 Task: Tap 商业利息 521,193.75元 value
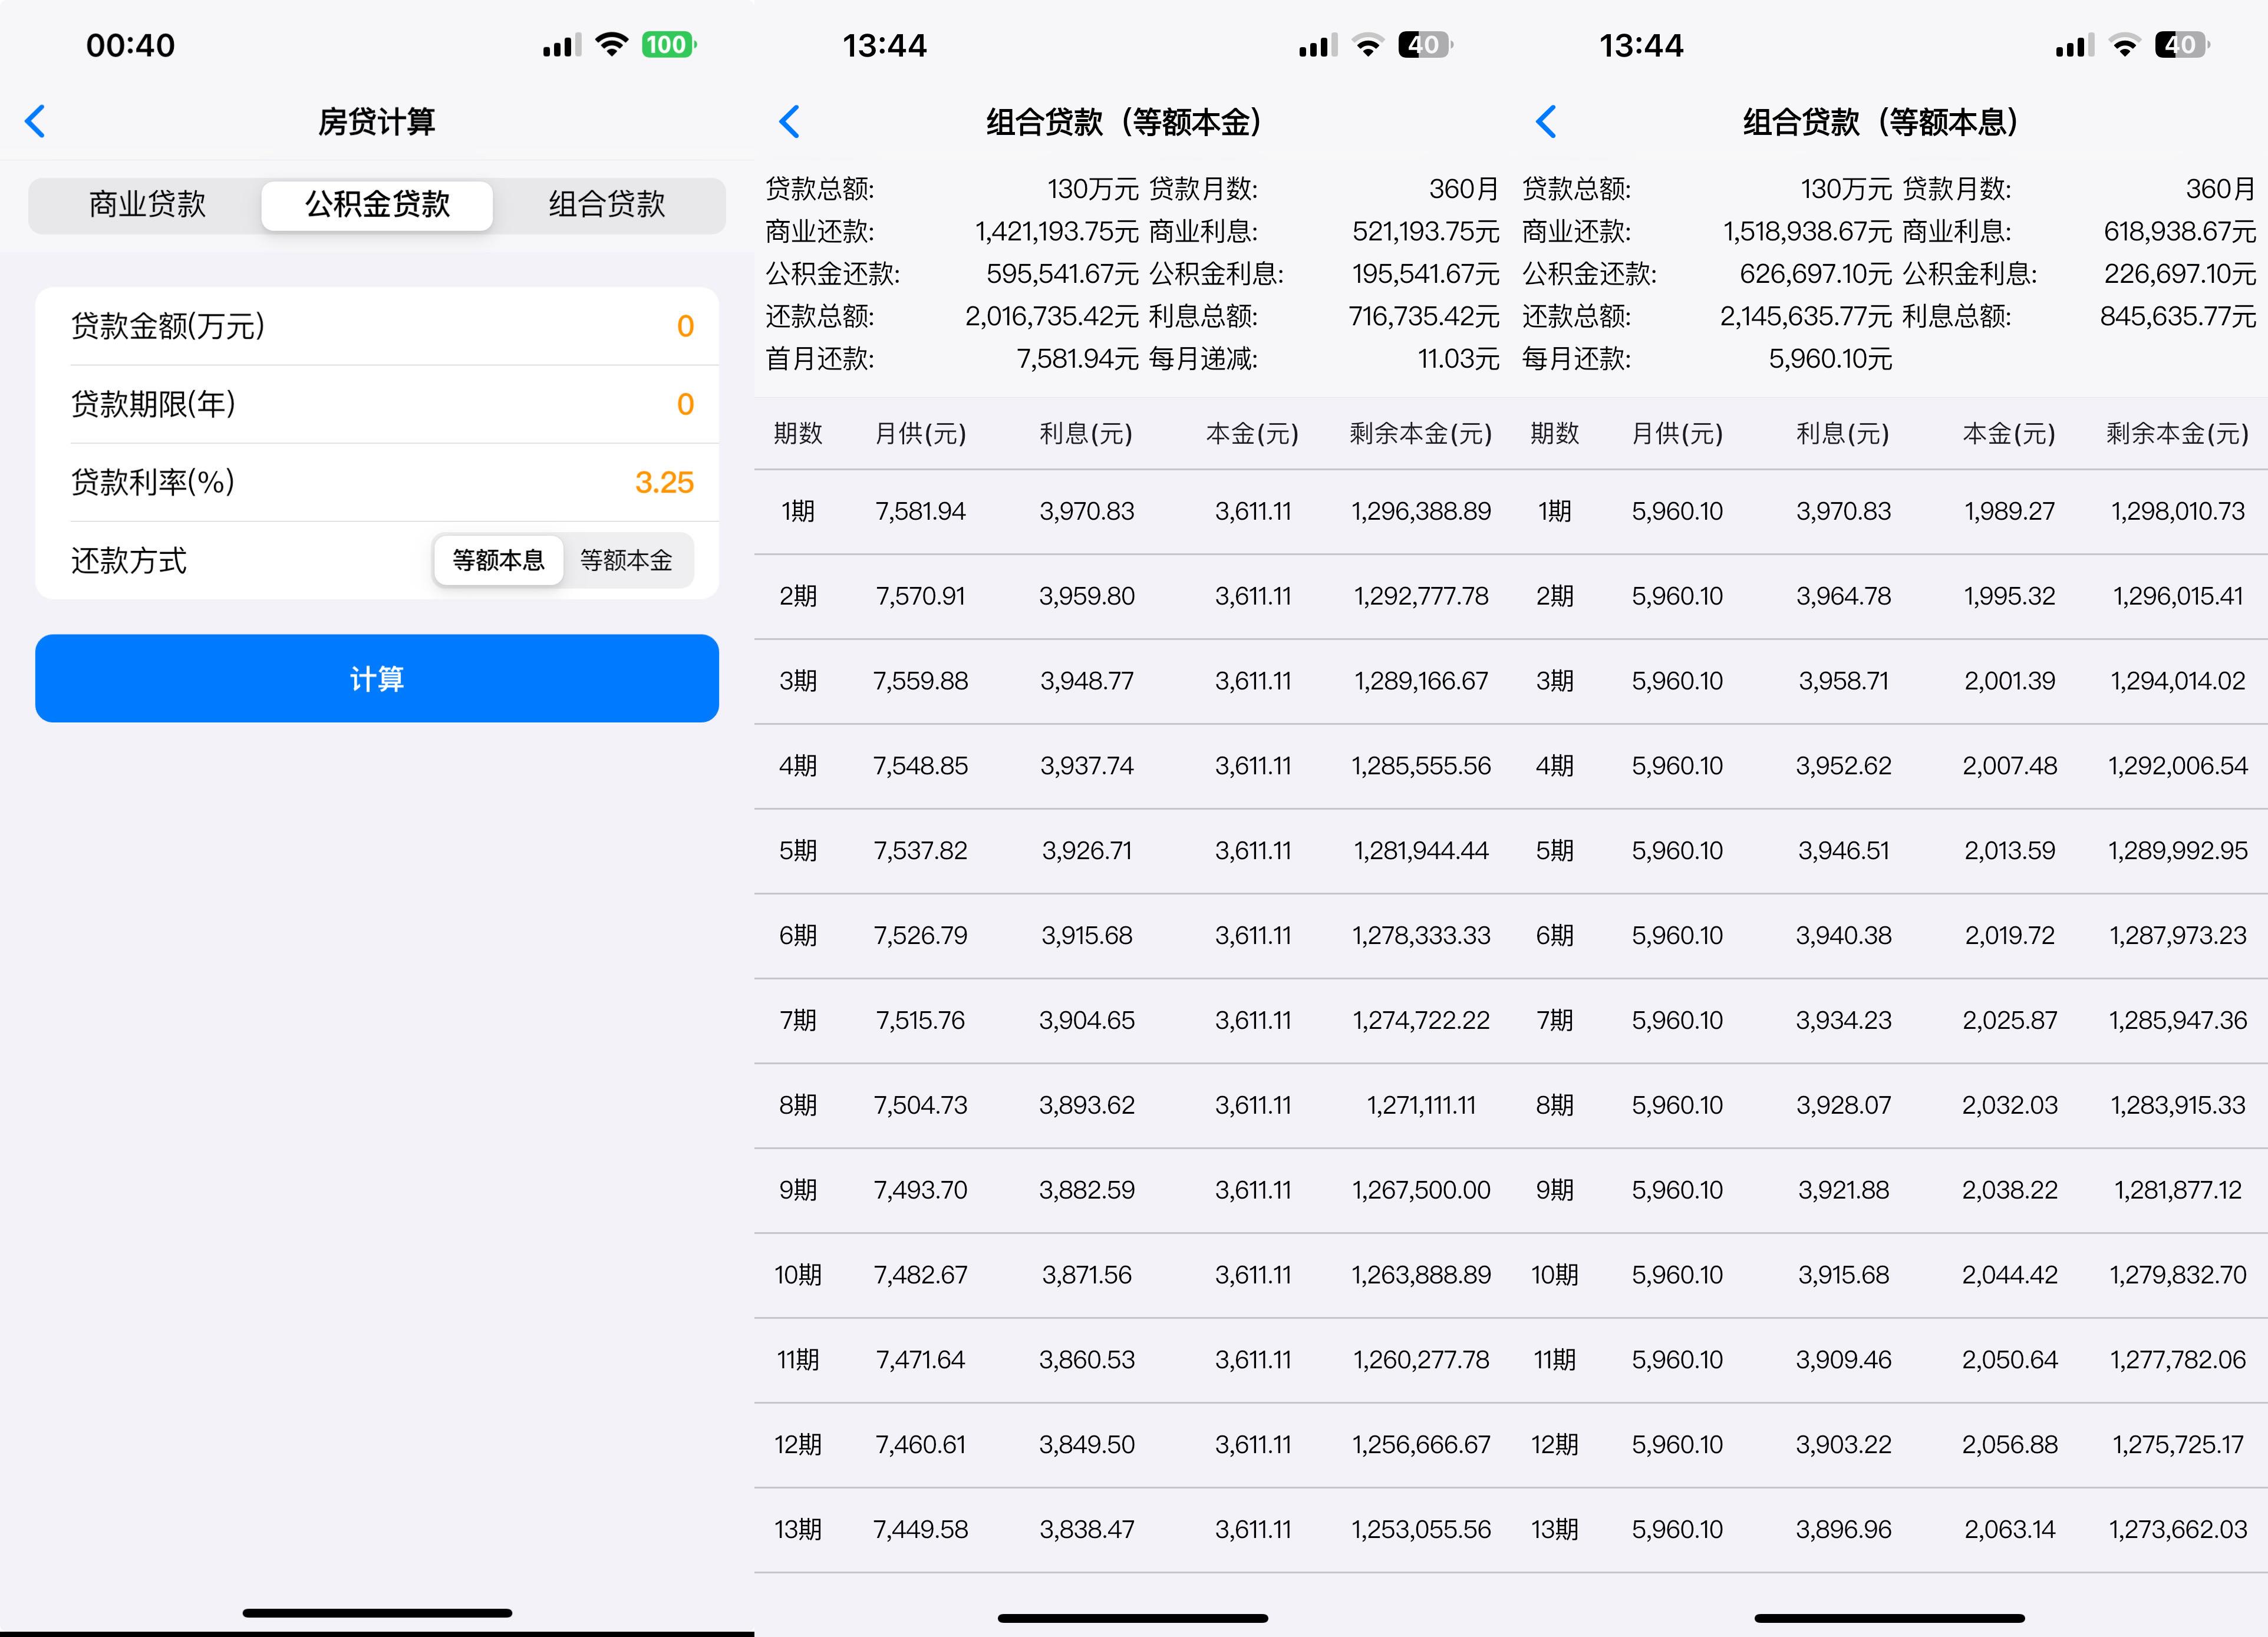[1425, 231]
